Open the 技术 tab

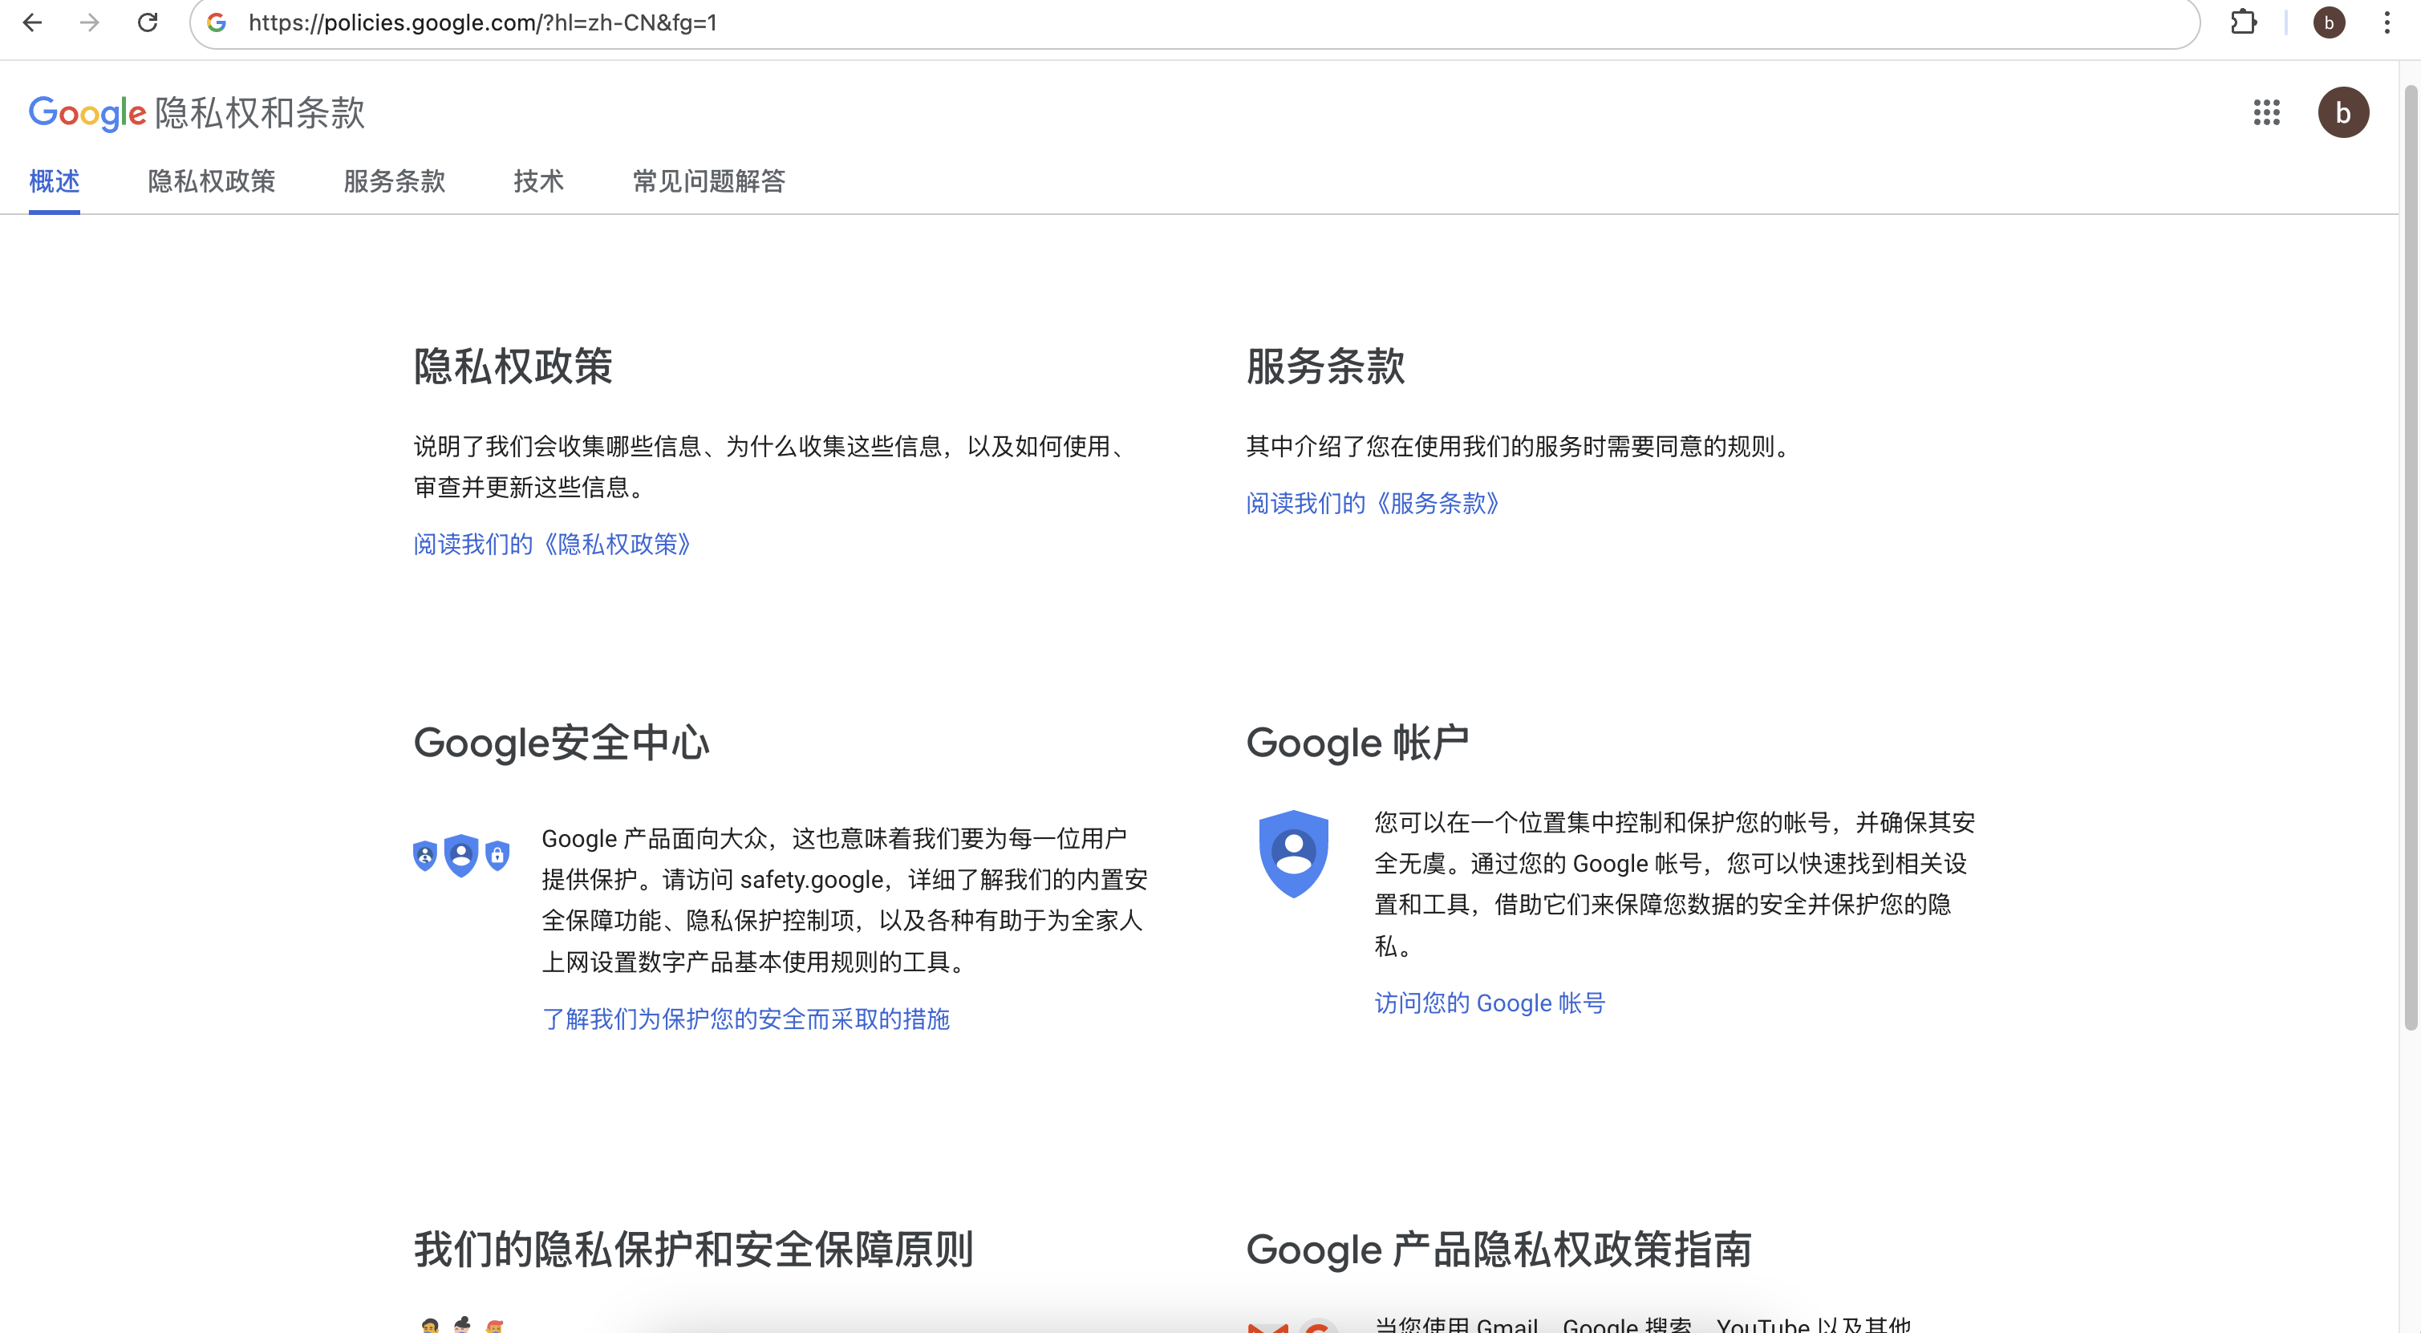coord(538,180)
